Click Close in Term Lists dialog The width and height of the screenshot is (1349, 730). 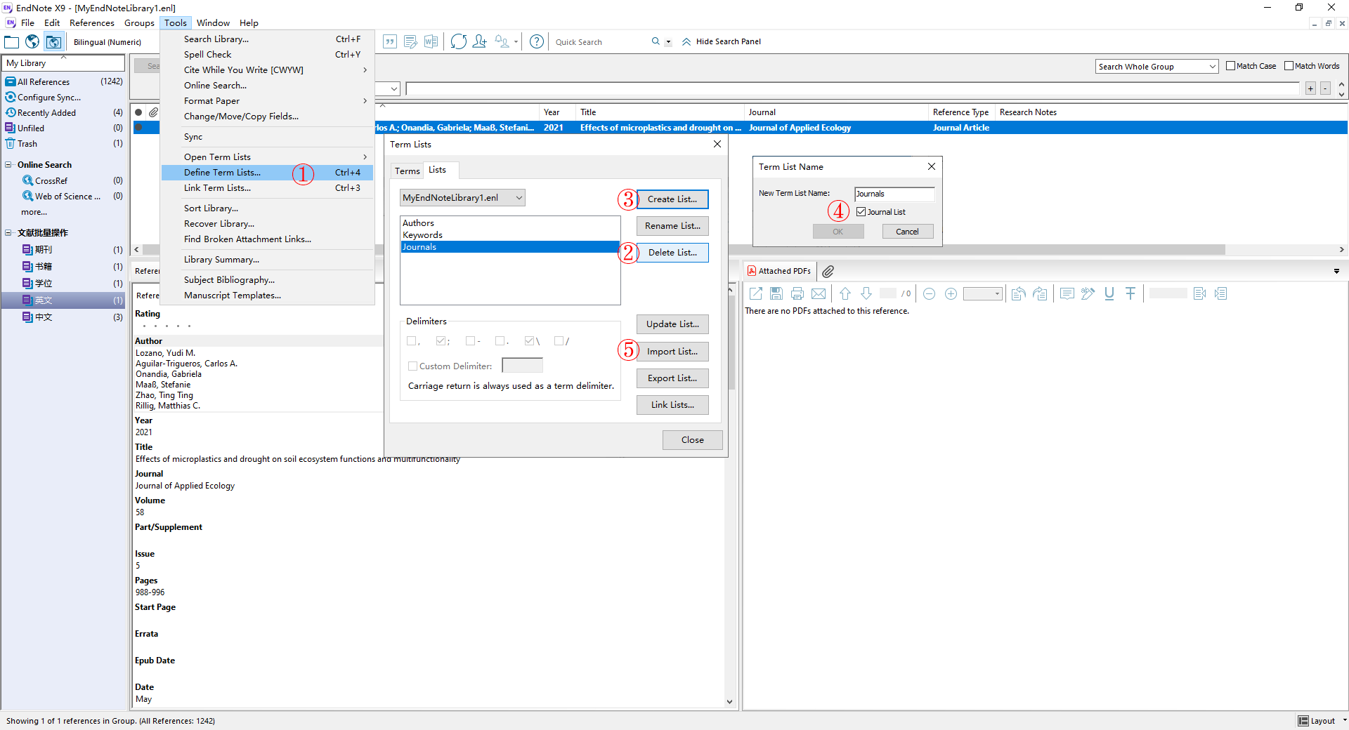pos(692,440)
